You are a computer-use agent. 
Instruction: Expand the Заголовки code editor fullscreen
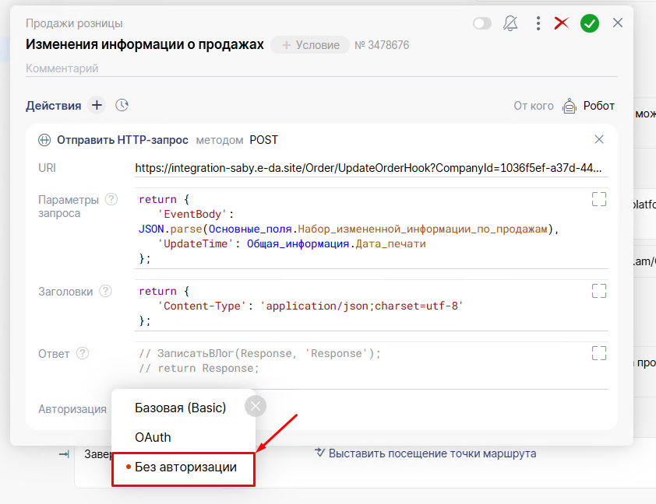pos(598,291)
